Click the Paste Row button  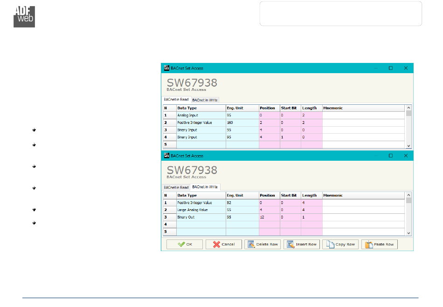(380, 245)
